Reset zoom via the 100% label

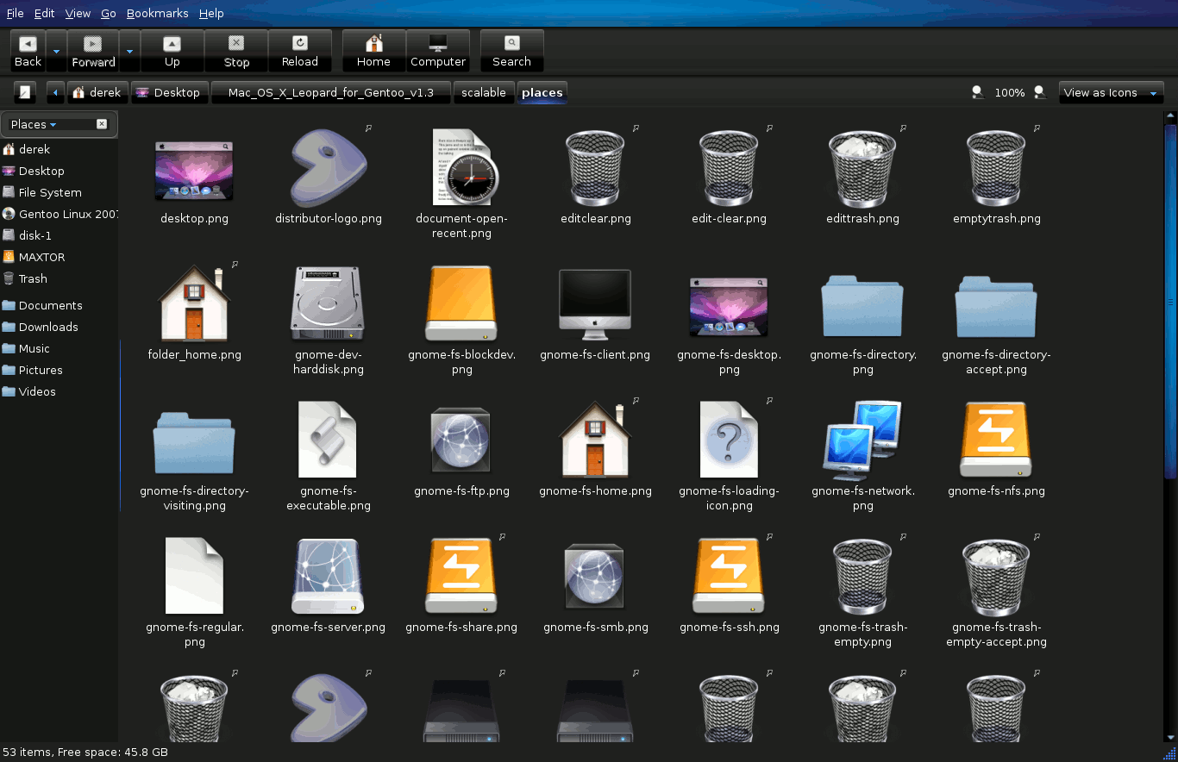click(1010, 93)
